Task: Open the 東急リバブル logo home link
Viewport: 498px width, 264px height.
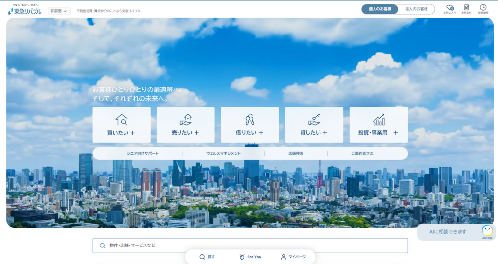Action: tap(25, 10)
